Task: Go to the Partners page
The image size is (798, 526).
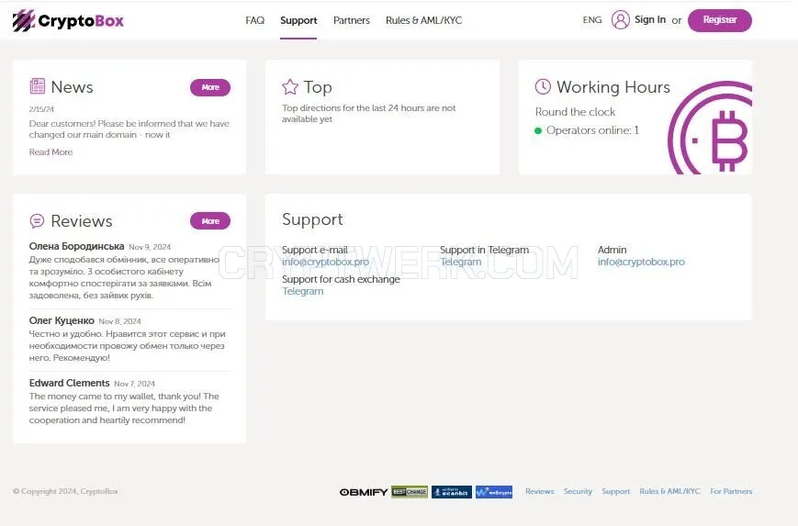Action: point(351,20)
